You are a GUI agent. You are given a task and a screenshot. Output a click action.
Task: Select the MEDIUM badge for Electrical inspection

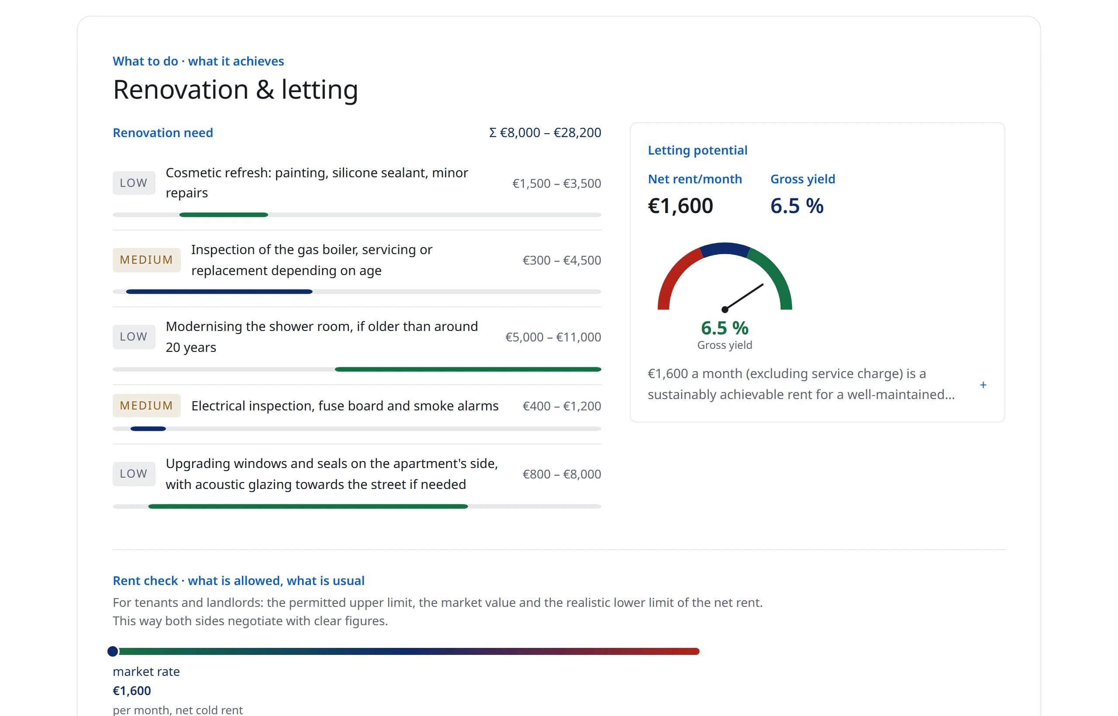146,406
